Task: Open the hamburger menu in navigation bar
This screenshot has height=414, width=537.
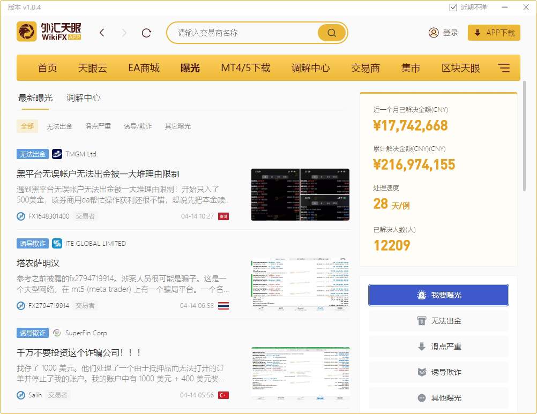Action: tap(503, 68)
